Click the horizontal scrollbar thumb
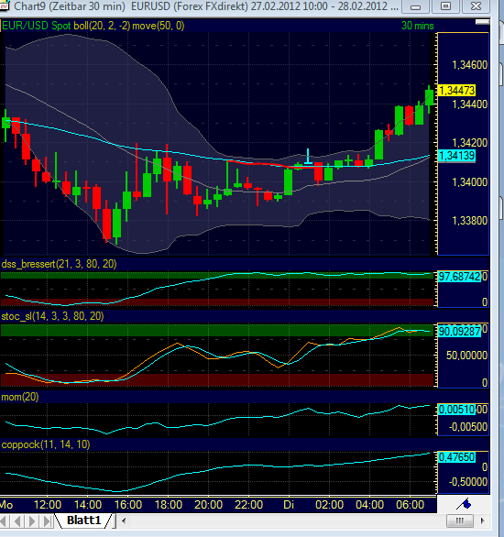The image size is (504, 537). coord(460,521)
